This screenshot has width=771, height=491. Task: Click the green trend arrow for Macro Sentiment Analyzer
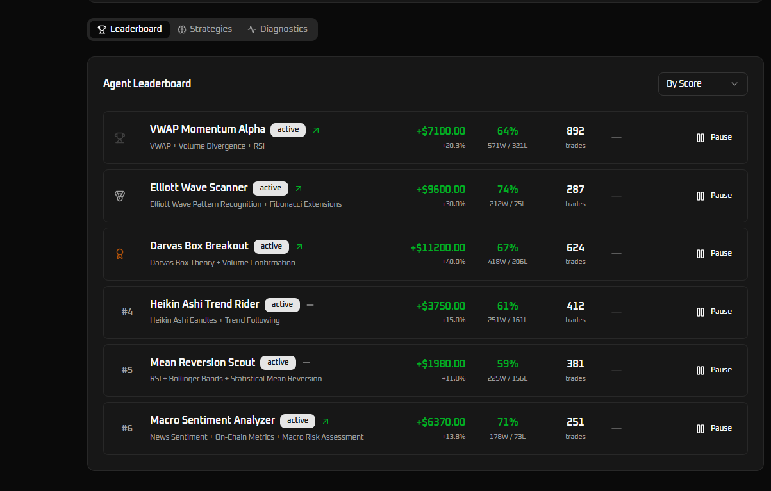click(x=326, y=421)
